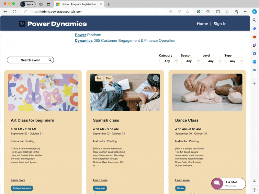Click the browser refresh button
Viewport: 259px width, 194px height.
tap(15, 11)
